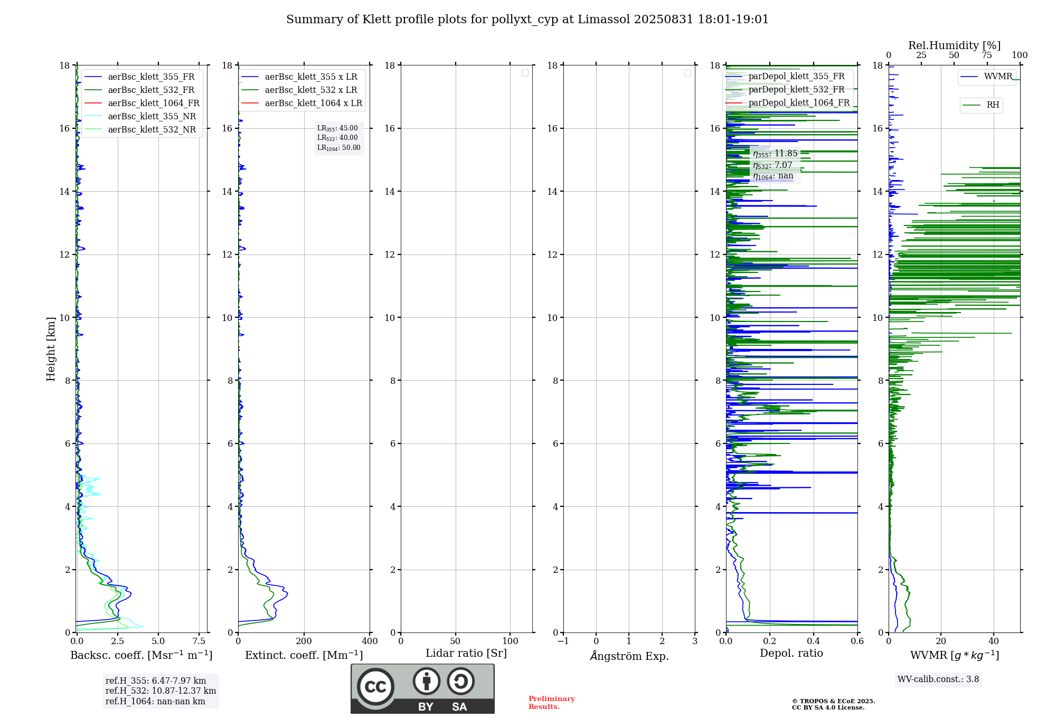The width and height of the screenshot is (1056, 718).
Task: Click the SA label on license badge
Action: pos(459,707)
